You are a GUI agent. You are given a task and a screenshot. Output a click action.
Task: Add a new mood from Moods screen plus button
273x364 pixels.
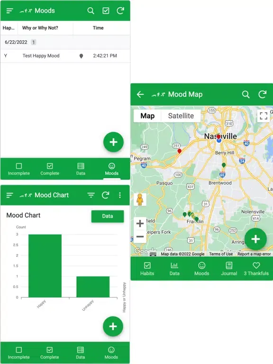113,142
